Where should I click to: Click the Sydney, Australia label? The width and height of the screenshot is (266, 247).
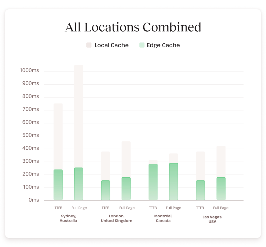tap(68, 218)
